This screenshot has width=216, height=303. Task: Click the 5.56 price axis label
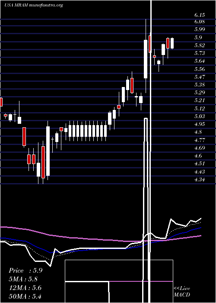(x=200, y=69)
